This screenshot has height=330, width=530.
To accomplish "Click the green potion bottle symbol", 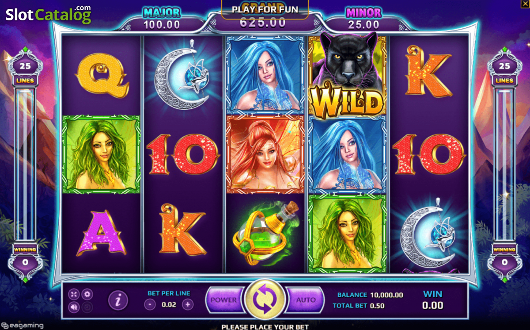I will click(x=265, y=233).
